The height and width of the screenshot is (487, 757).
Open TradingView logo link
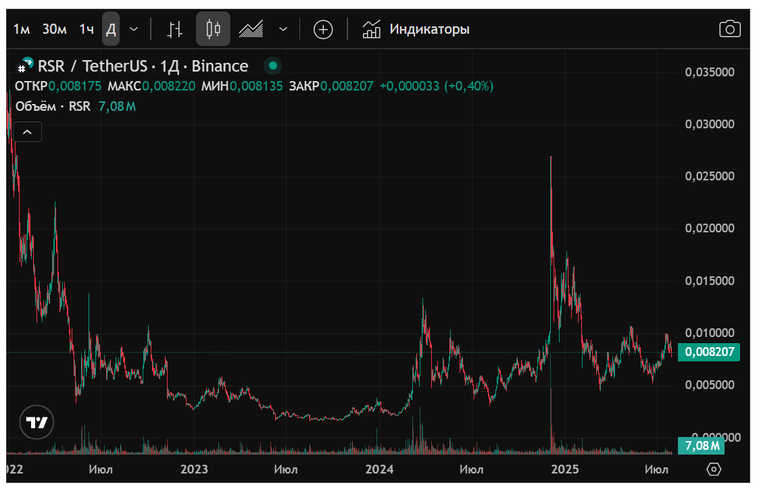[x=36, y=422]
